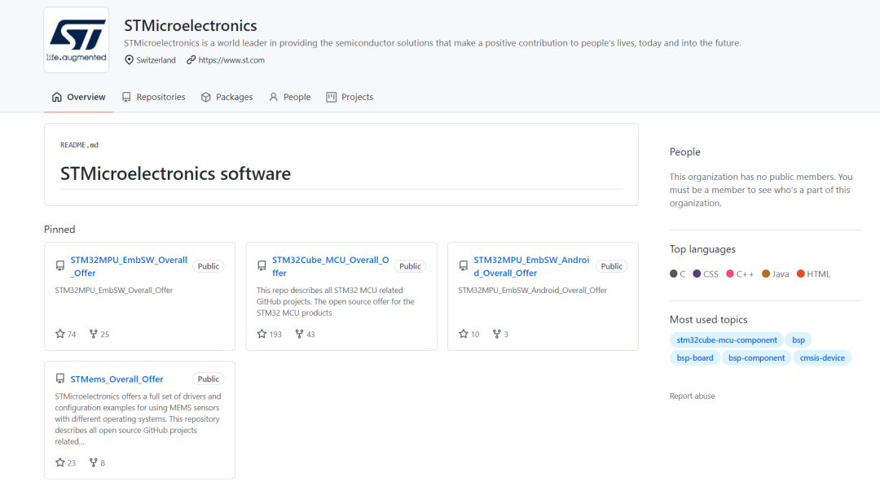880x495 pixels.
Task: Open the Repositories tab
Action: point(154,97)
